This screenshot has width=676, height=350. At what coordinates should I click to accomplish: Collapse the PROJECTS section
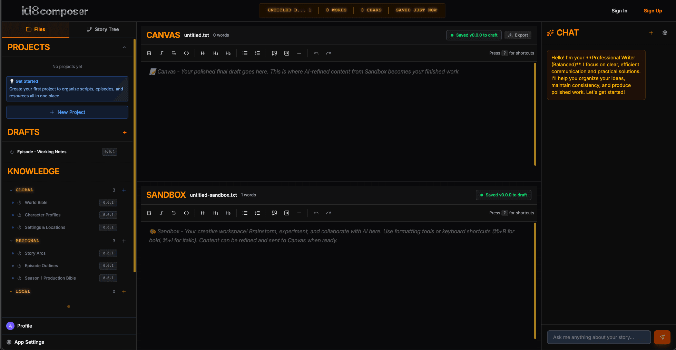pyautogui.click(x=124, y=47)
